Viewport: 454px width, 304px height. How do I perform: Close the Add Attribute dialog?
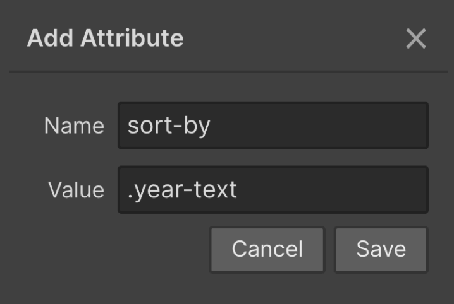point(416,38)
